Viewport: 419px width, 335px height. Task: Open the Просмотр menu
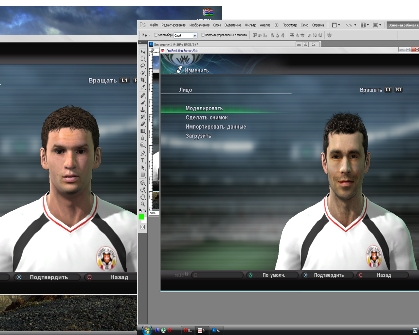coord(290,25)
